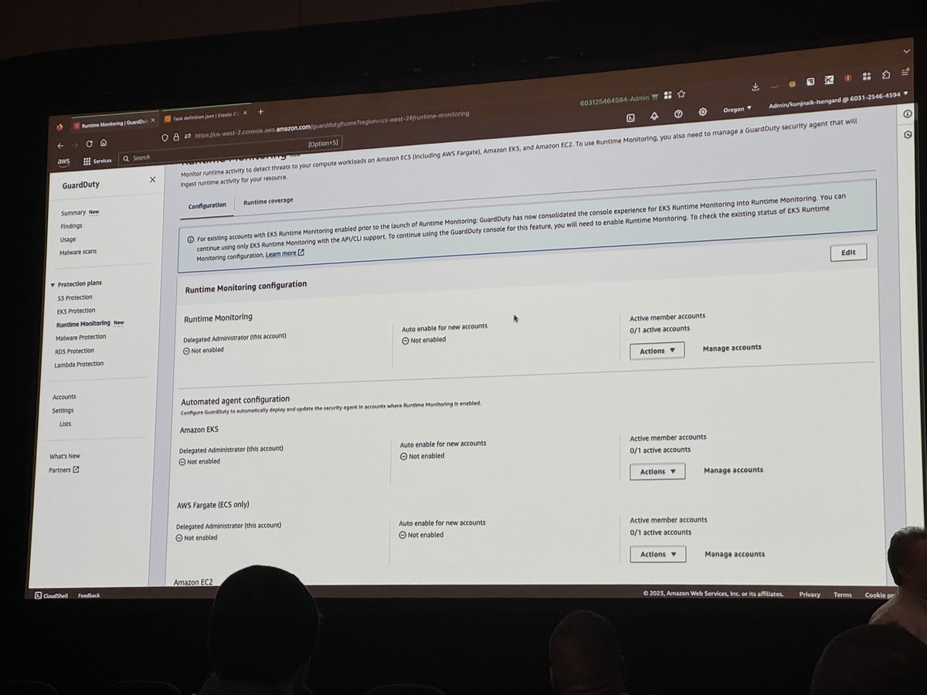The height and width of the screenshot is (695, 927).
Task: Open Malware scans in the sidebar
Action: click(78, 253)
